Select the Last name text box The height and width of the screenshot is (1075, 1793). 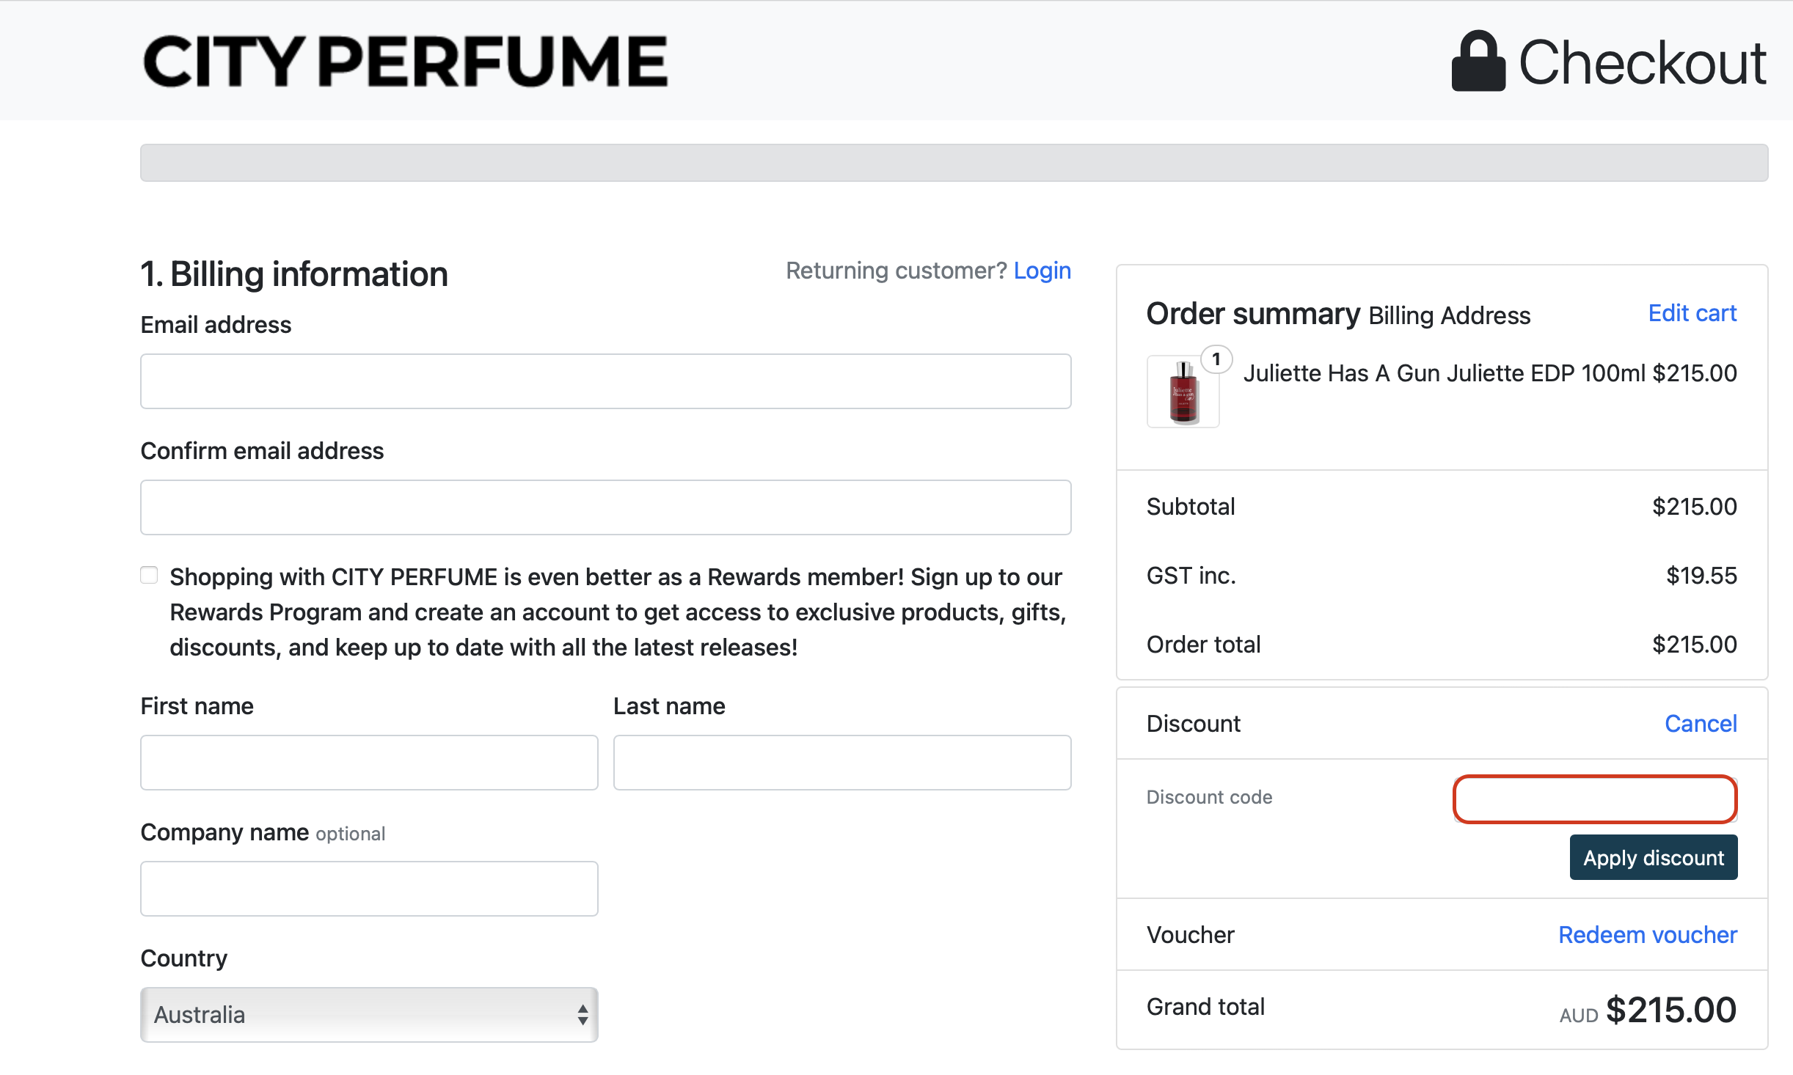click(x=841, y=762)
